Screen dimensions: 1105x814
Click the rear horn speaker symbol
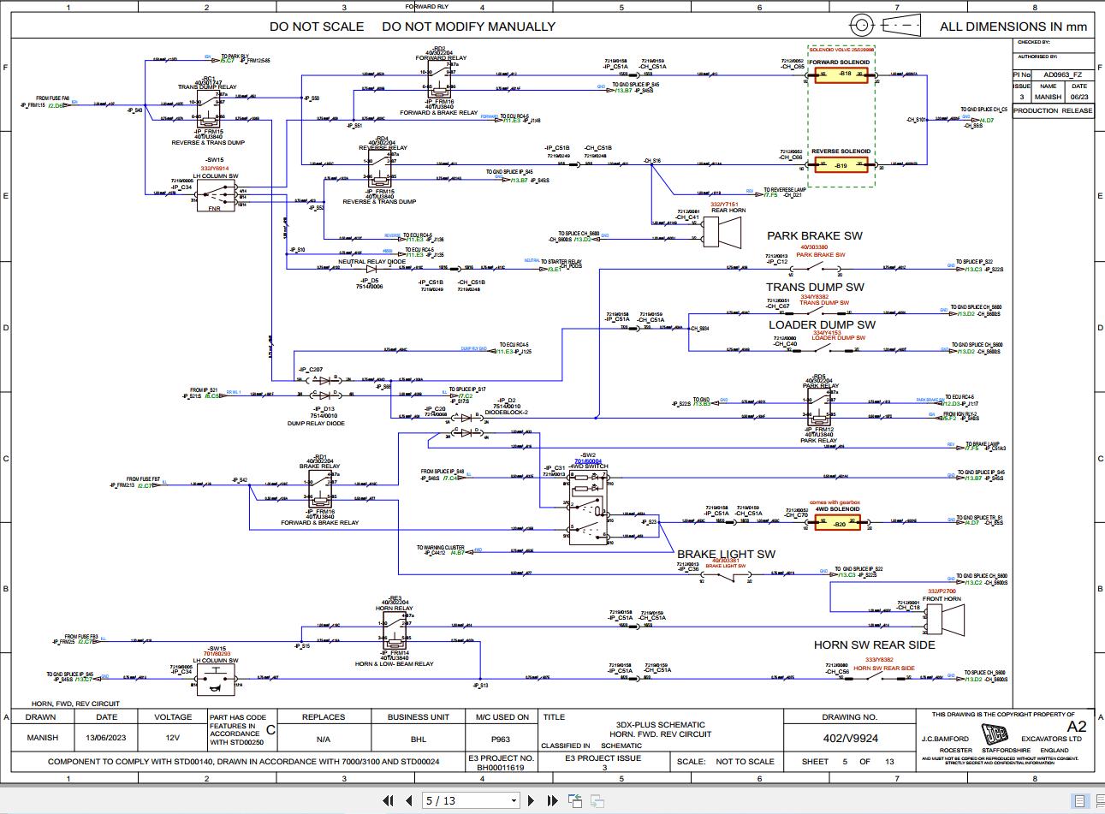[x=721, y=232]
